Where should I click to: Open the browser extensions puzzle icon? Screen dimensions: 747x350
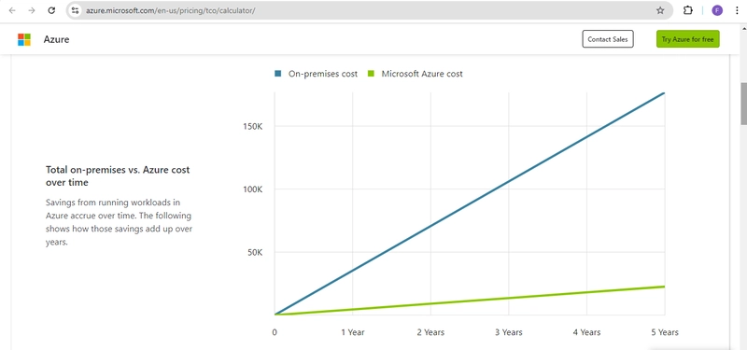click(688, 10)
